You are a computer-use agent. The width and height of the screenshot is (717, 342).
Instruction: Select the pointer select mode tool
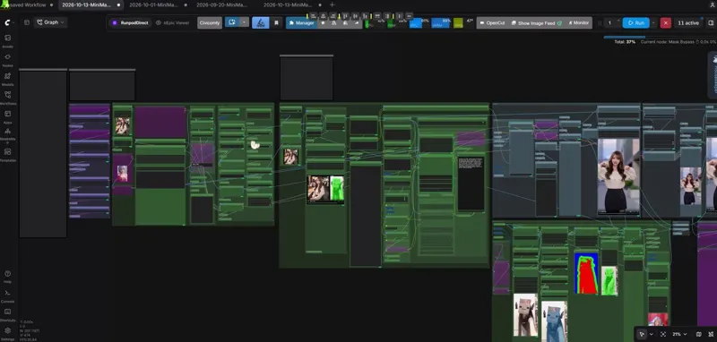[642, 334]
